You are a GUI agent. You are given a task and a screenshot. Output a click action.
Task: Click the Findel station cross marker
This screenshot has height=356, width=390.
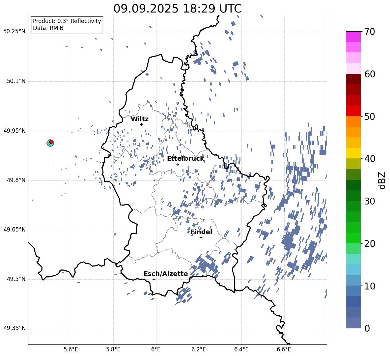pos(201,238)
